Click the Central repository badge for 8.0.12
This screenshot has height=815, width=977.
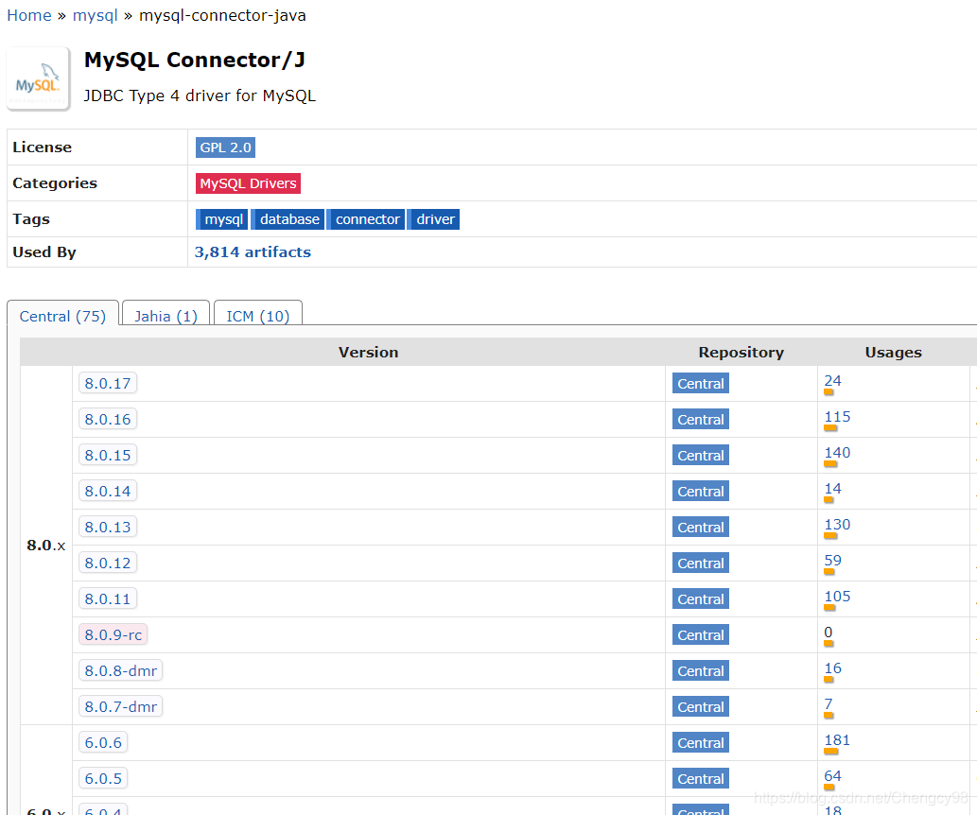click(701, 564)
